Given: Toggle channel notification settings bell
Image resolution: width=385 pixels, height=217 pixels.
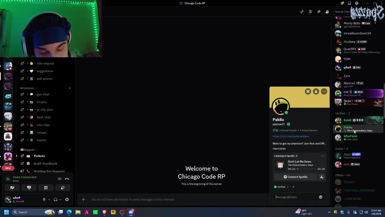Looking at the screenshot, I should 310,12.
